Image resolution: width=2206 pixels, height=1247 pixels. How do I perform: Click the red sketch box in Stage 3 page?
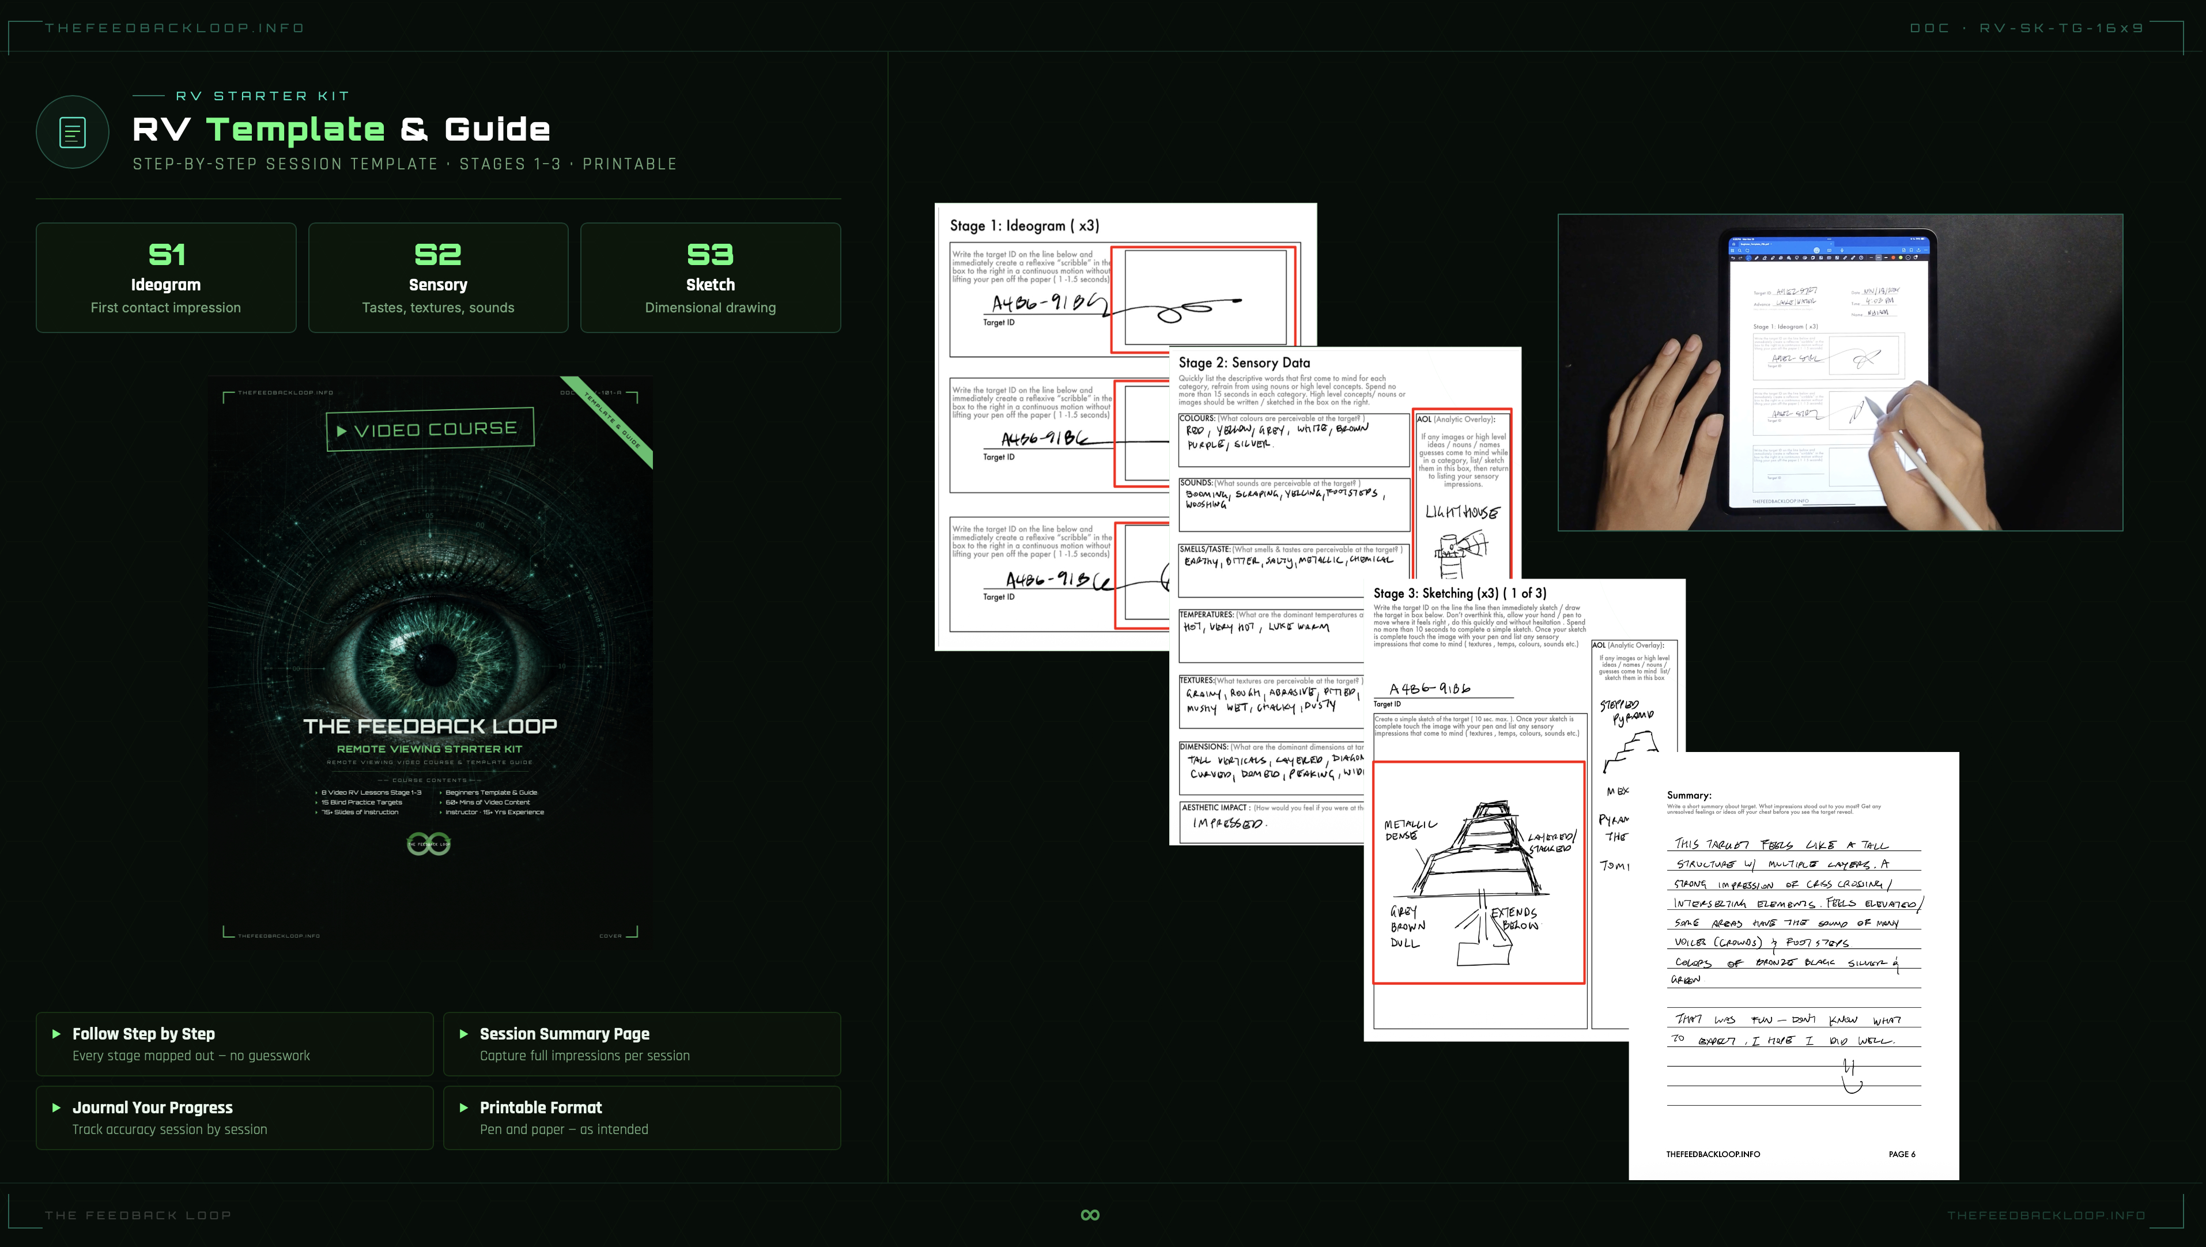pos(1479,873)
